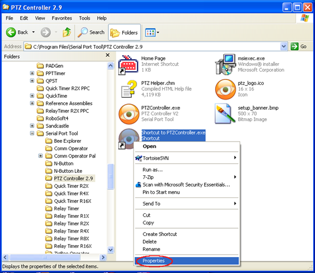Image resolution: width=315 pixels, height=273 pixels.
Task: Click the Up folder icon
Action: [x=67, y=32]
